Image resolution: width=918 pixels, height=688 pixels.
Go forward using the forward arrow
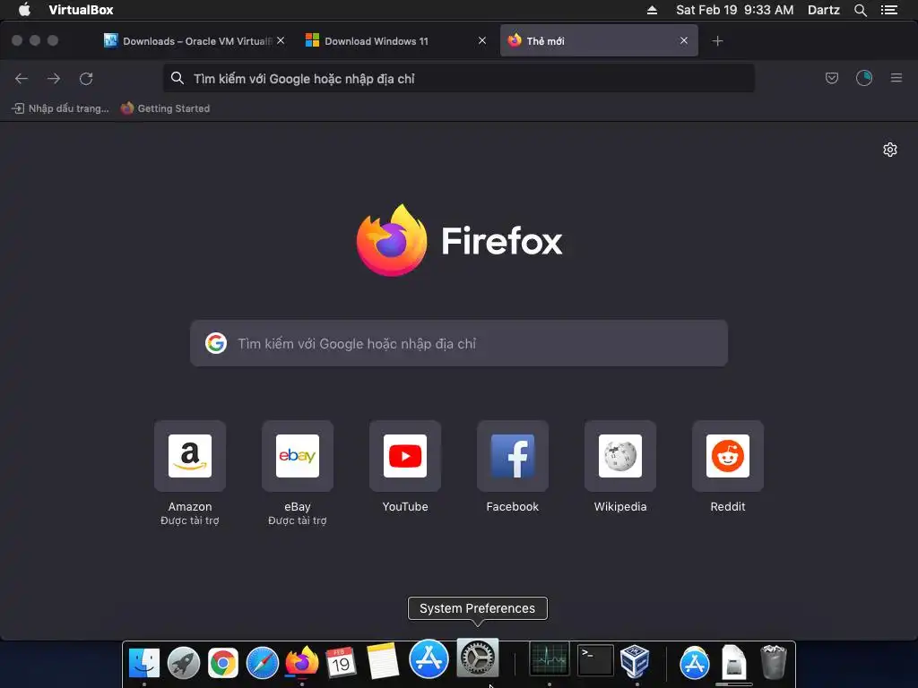54,79
